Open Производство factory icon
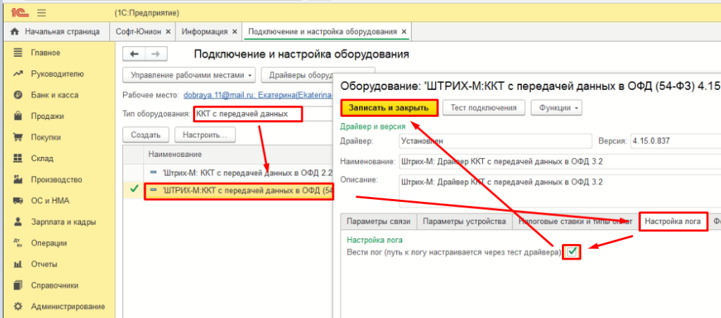The height and width of the screenshot is (318, 721). (x=18, y=179)
